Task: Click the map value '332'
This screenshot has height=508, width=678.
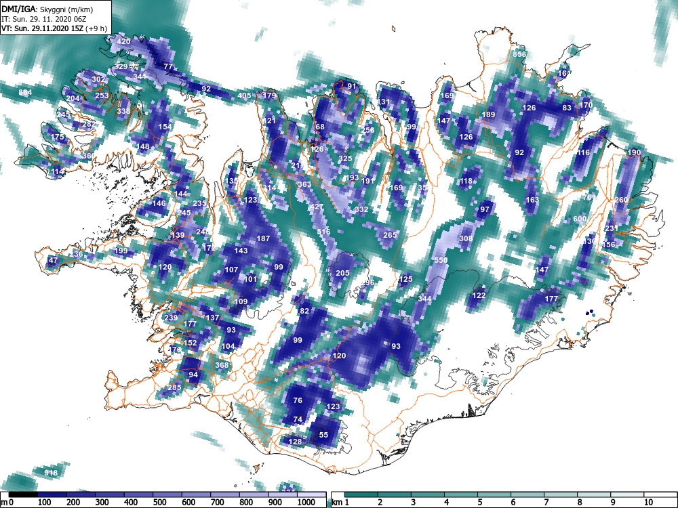Action: click(x=361, y=209)
